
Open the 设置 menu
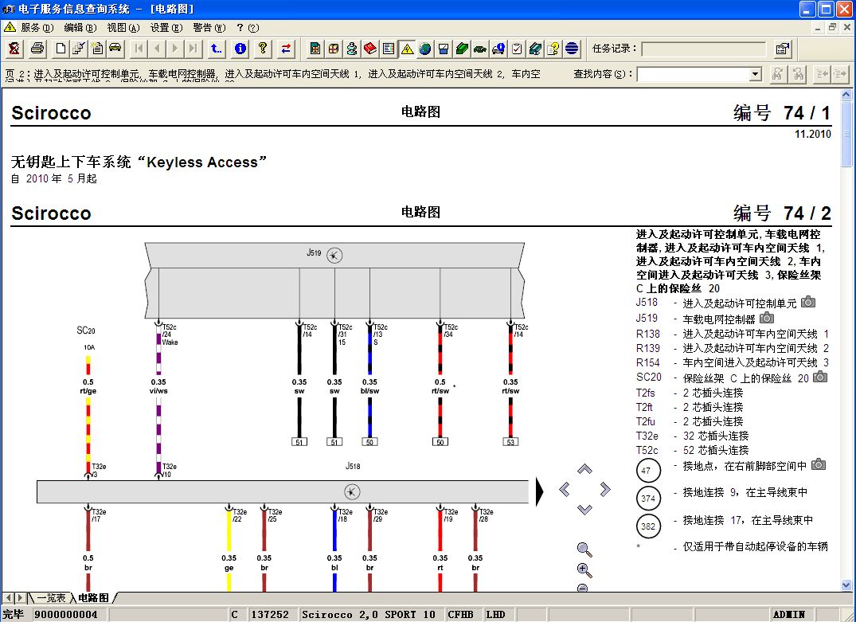(165, 27)
